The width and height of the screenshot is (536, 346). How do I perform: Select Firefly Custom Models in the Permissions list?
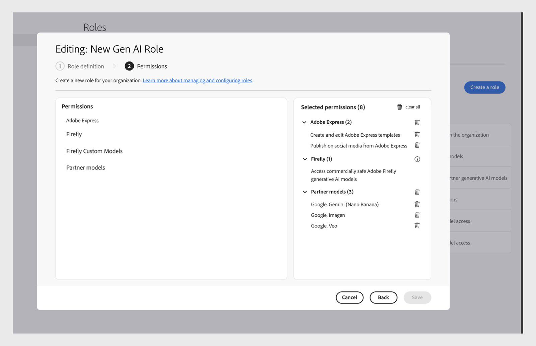(x=94, y=151)
